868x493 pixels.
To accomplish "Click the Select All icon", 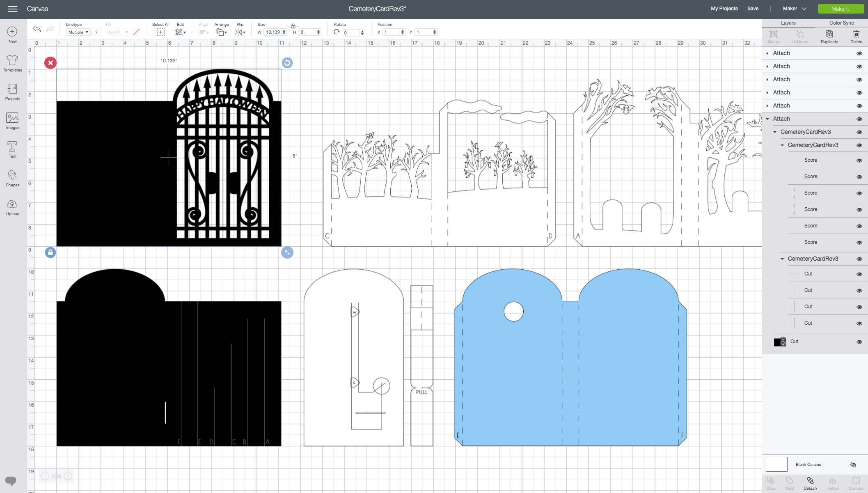I will tap(160, 32).
